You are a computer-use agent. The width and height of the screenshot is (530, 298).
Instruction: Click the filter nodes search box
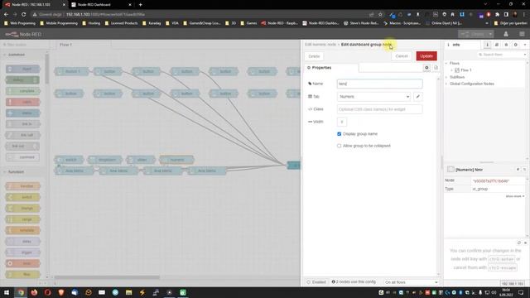[26, 45]
